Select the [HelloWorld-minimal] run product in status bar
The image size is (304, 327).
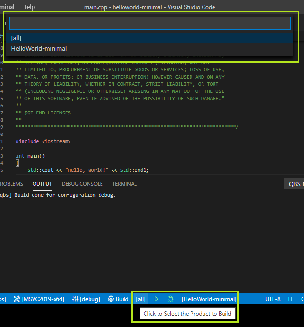click(x=209, y=299)
